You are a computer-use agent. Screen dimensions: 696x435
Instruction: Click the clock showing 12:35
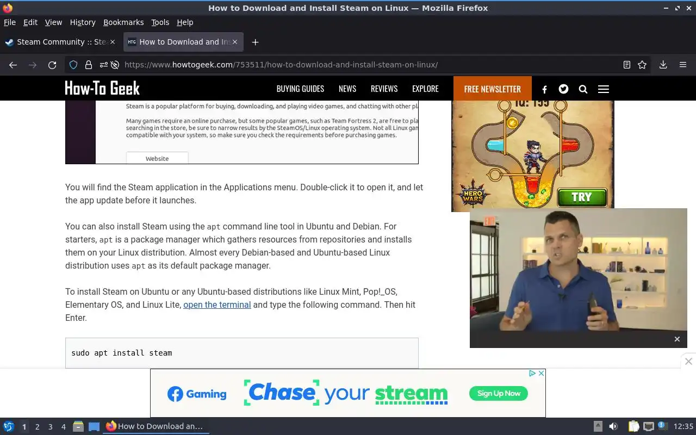[683, 426]
